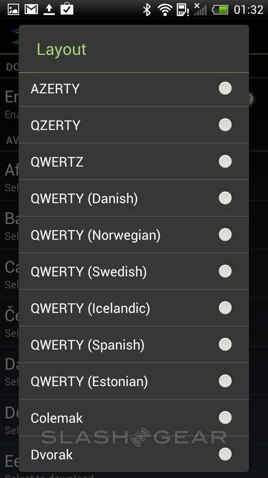Select the QZERTY radio button
Viewport: 268px width, 478px height.
[x=225, y=125]
